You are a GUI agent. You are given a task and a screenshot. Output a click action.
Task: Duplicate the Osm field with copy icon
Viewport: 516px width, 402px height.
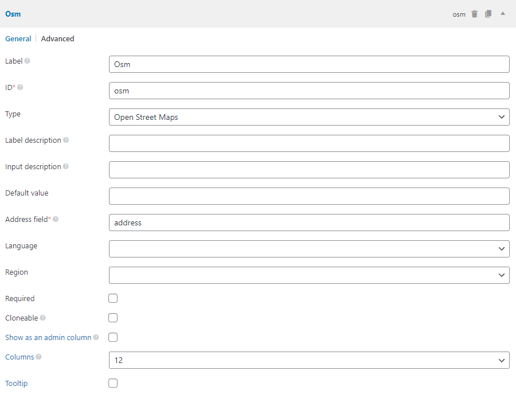[x=488, y=14]
